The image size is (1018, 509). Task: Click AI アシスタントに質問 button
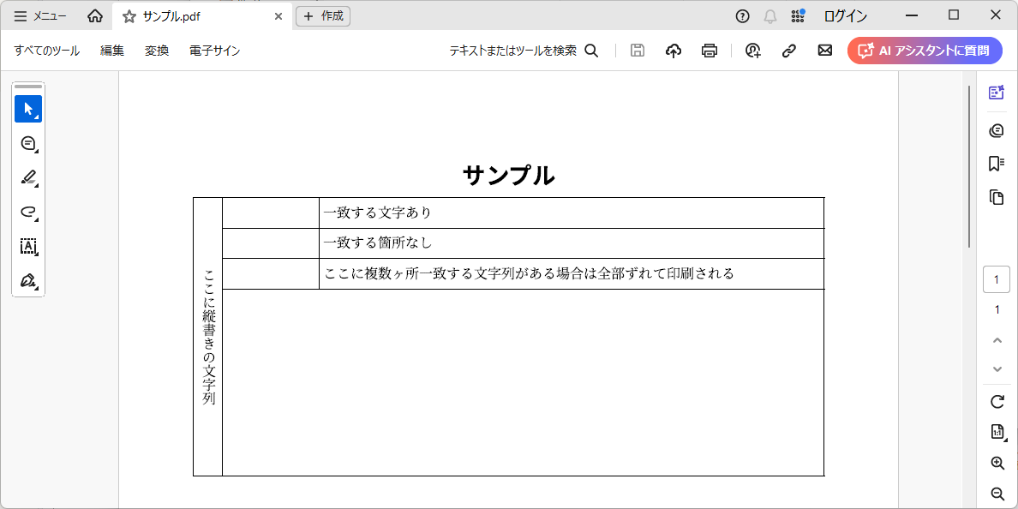pyautogui.click(x=925, y=51)
